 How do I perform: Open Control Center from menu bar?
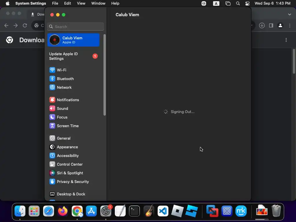[x=247, y=3]
